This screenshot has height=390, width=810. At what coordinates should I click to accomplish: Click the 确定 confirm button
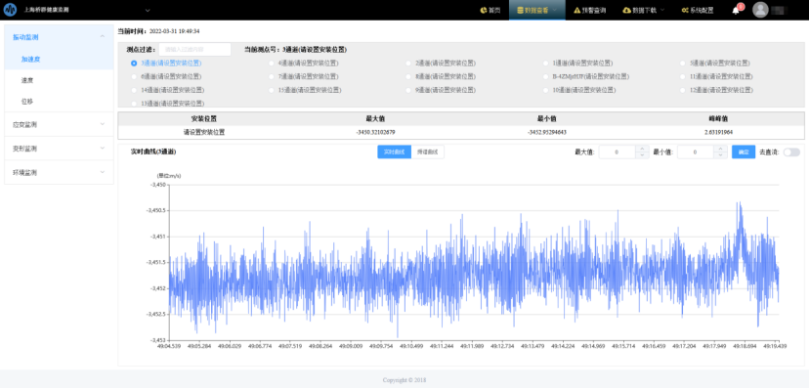[744, 152]
